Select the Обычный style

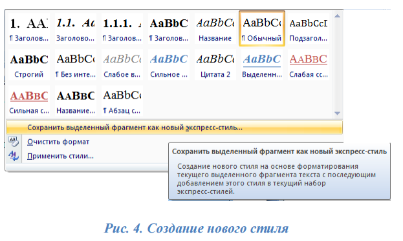pyautogui.click(x=262, y=28)
